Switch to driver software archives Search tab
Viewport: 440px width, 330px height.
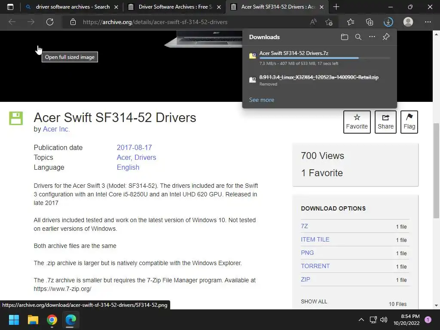point(72,7)
